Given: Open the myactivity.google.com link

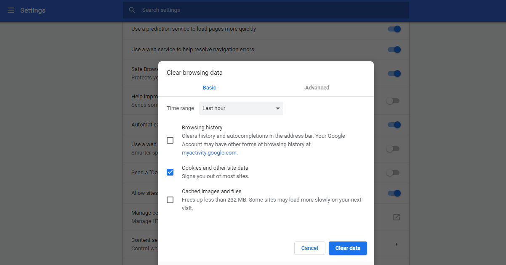Looking at the screenshot, I should point(209,153).
